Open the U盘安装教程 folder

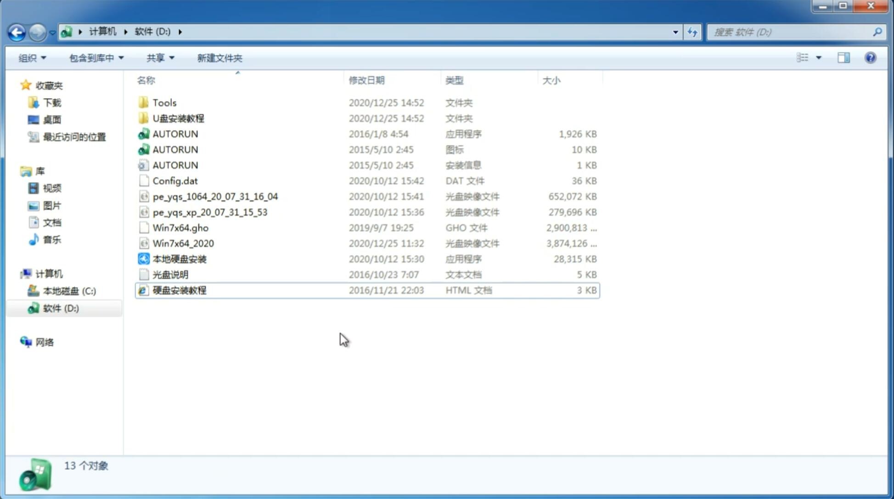tap(178, 118)
